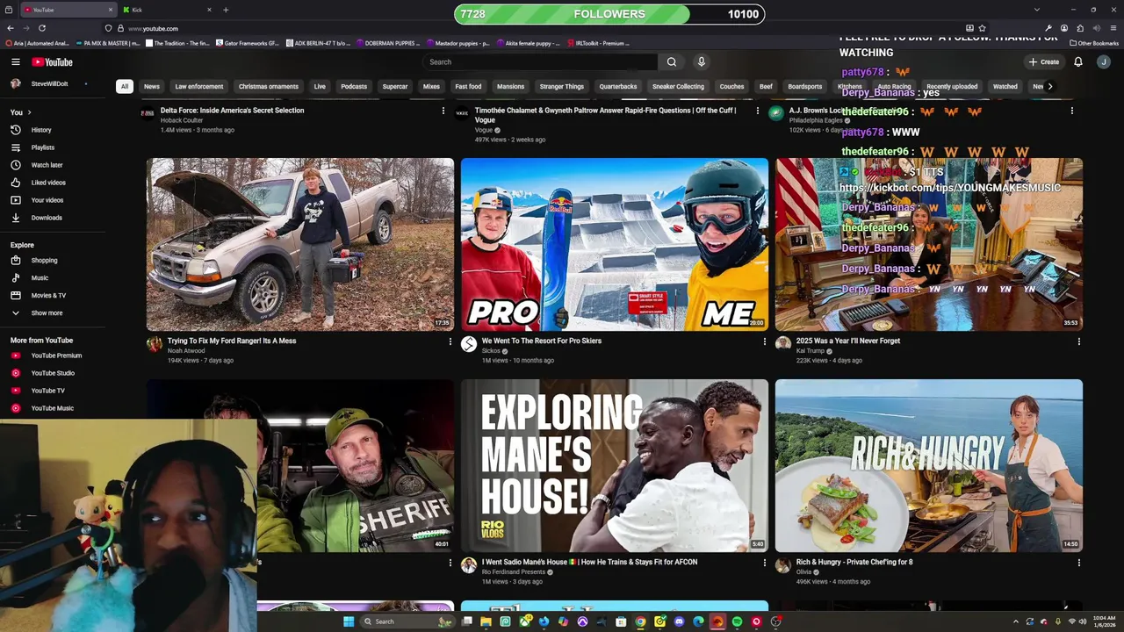Select the Live filter chip
This screenshot has width=1124, height=632.
pyautogui.click(x=320, y=86)
